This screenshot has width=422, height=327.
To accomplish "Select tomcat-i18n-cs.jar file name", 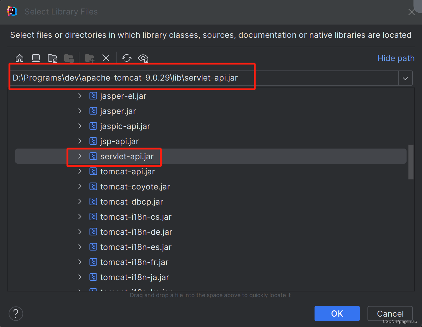I will click(x=136, y=217).
